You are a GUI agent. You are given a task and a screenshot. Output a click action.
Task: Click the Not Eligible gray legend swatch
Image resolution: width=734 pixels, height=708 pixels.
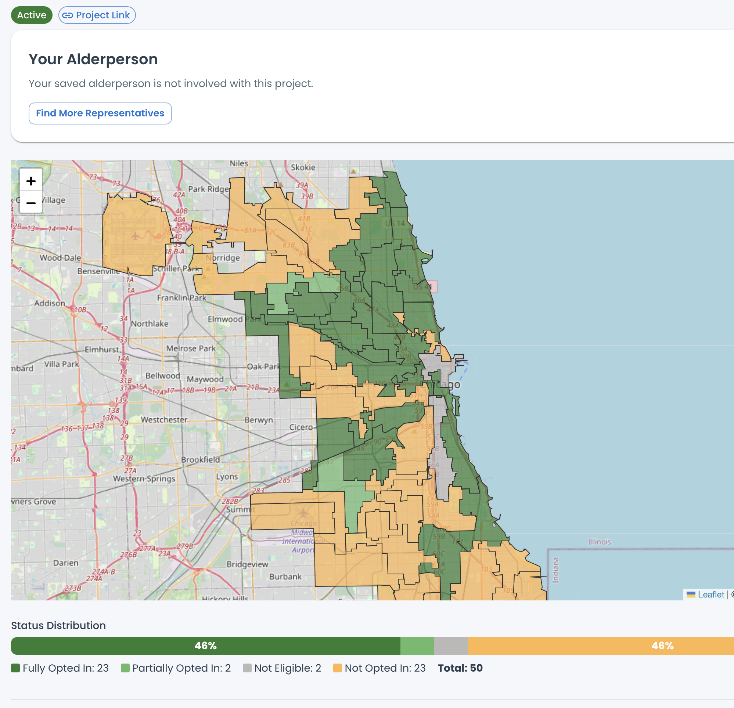pos(247,668)
